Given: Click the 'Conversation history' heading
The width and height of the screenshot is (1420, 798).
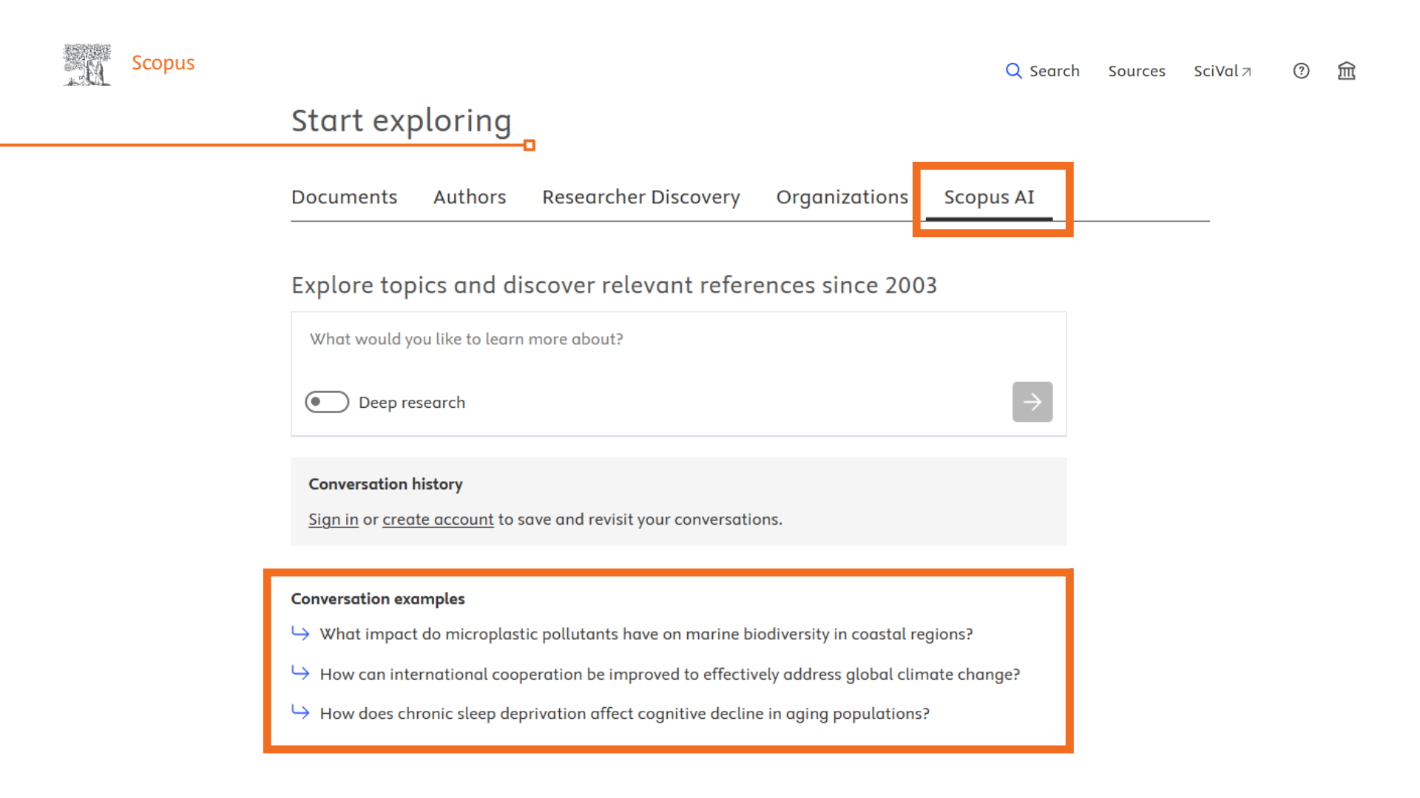Looking at the screenshot, I should [385, 484].
